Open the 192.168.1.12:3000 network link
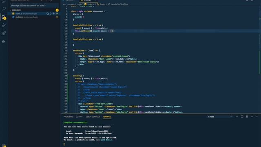Image resolution: width=261 pixels, height=147 pixels. pos(99,134)
